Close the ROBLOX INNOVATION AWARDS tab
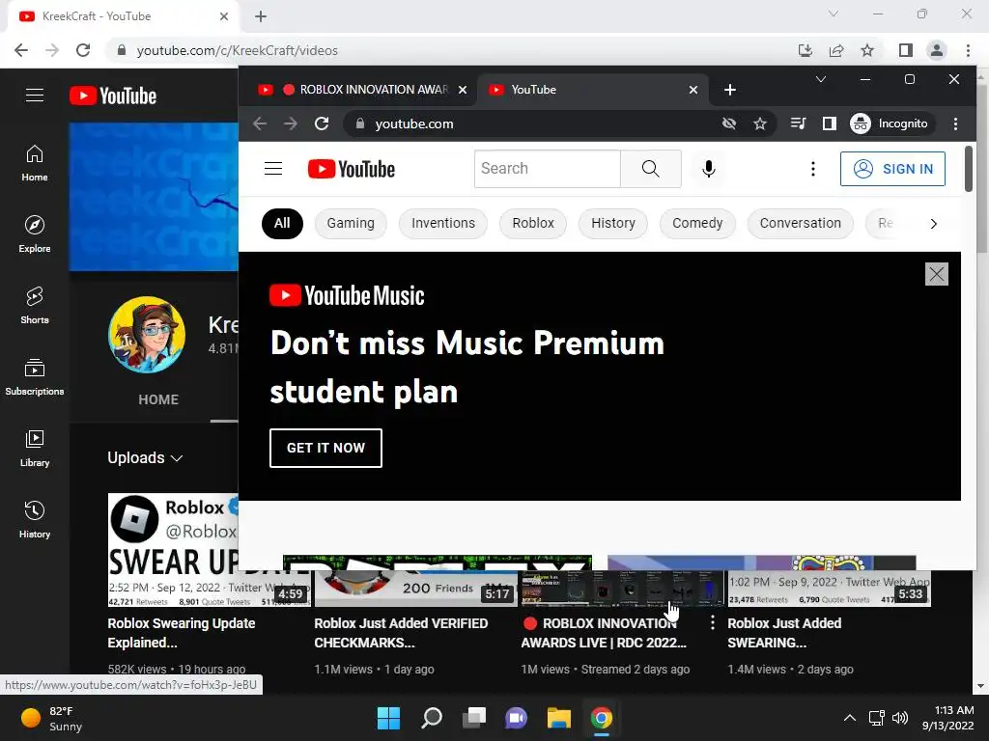Screen dimensions: 989x741 463,90
